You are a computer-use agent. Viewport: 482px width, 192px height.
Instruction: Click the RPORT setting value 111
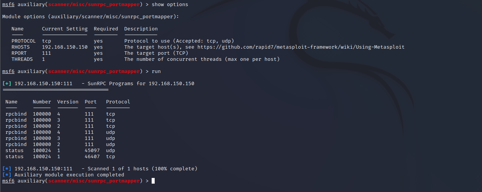click(x=46, y=53)
